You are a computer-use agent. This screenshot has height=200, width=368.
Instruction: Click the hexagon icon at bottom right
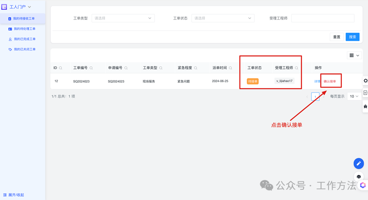click(x=363, y=185)
